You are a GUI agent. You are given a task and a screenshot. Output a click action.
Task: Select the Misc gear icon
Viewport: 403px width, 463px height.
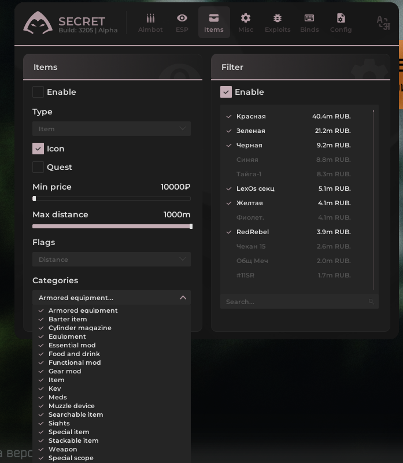coord(246,18)
